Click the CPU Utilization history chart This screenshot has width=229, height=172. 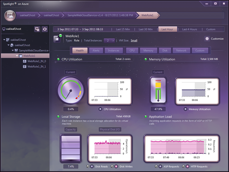[x=110, y=91]
